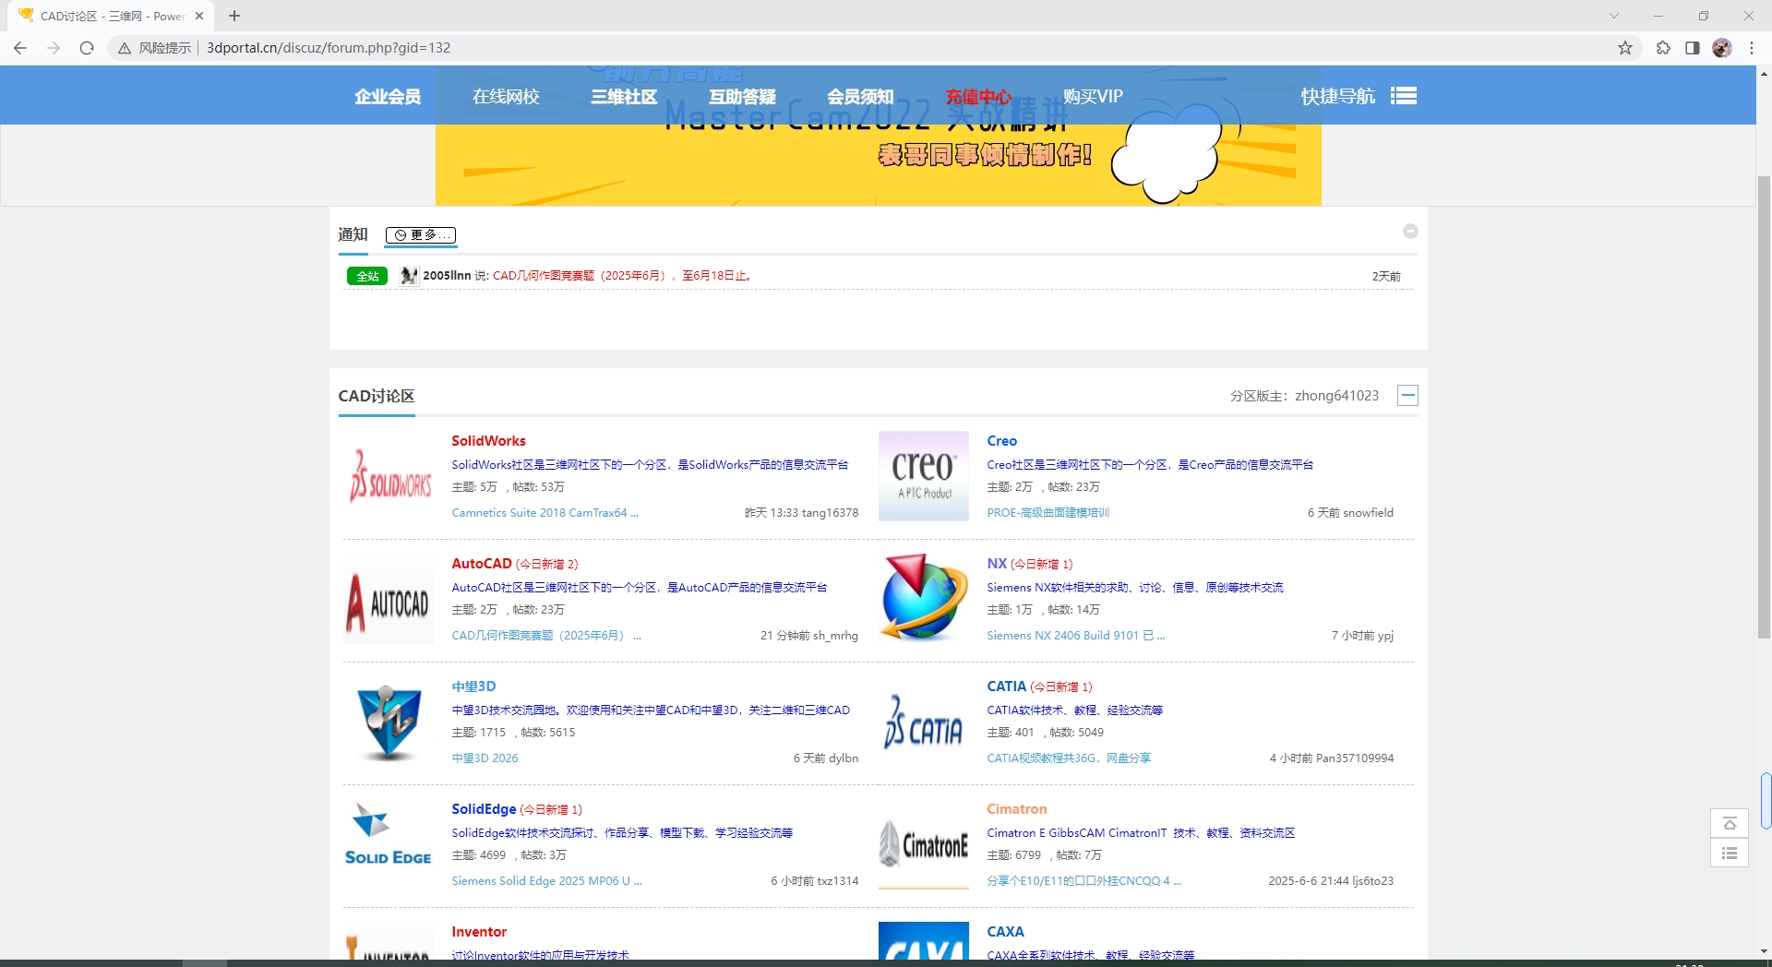Open the browser extensions puzzle icon

click(1663, 48)
